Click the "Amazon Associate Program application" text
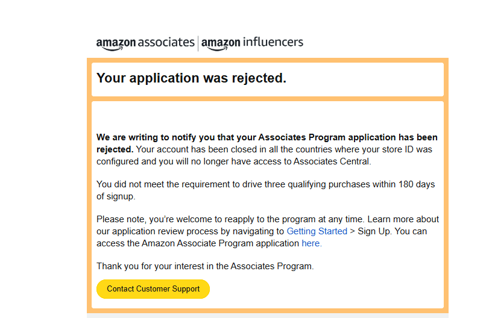This screenshot has height=318, width=495. coord(220,243)
